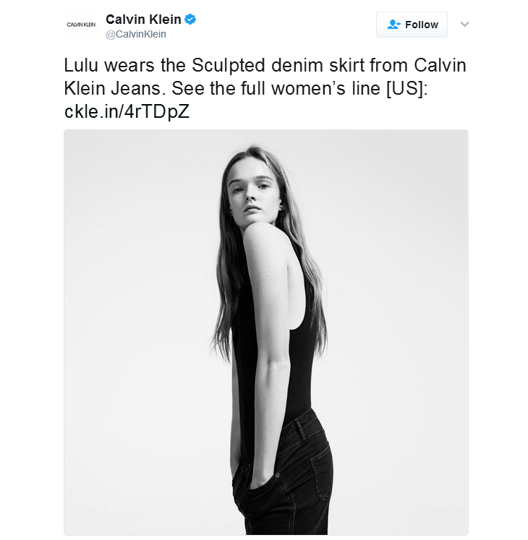This screenshot has width=528, height=540.
Task: Click the word Follow on the button
Action: (422, 25)
